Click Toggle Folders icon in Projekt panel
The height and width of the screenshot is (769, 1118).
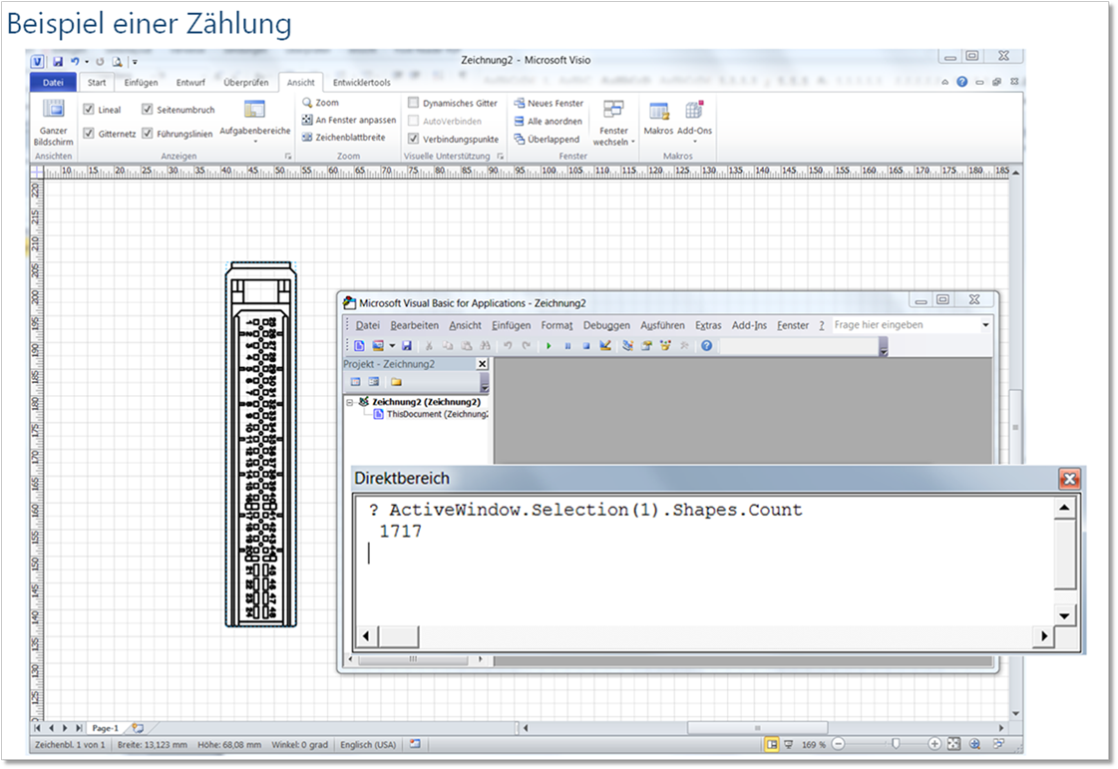[396, 382]
